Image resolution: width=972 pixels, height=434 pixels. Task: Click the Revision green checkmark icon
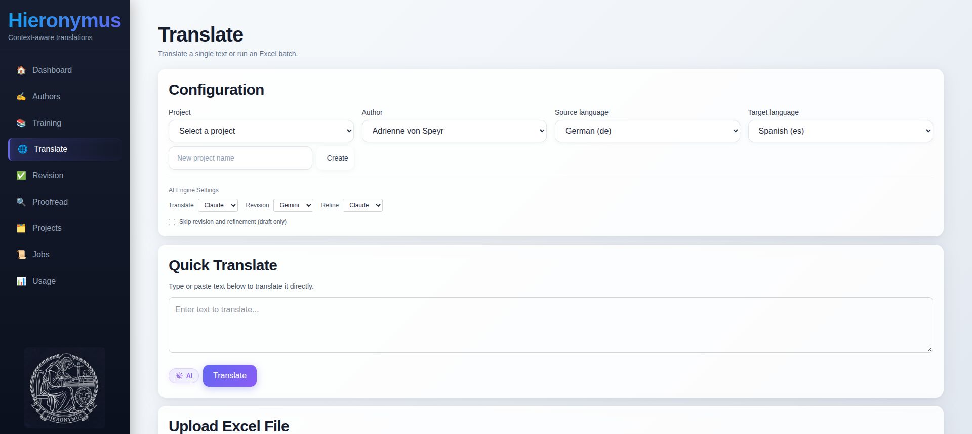(21, 176)
